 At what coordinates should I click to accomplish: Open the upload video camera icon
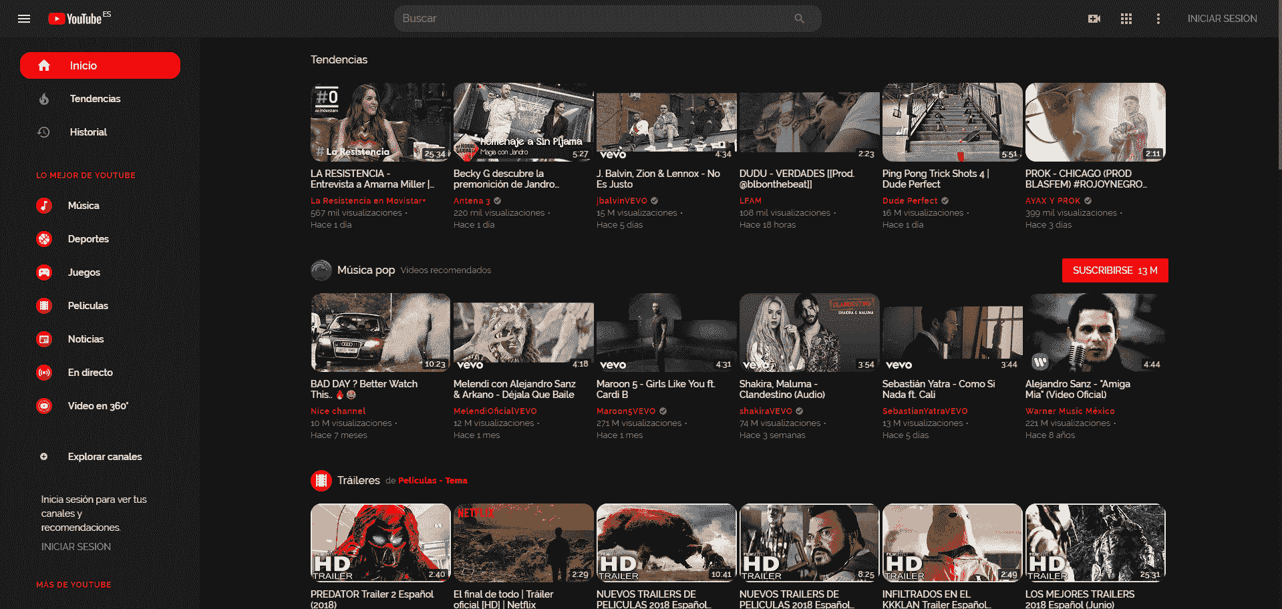pos(1094,19)
